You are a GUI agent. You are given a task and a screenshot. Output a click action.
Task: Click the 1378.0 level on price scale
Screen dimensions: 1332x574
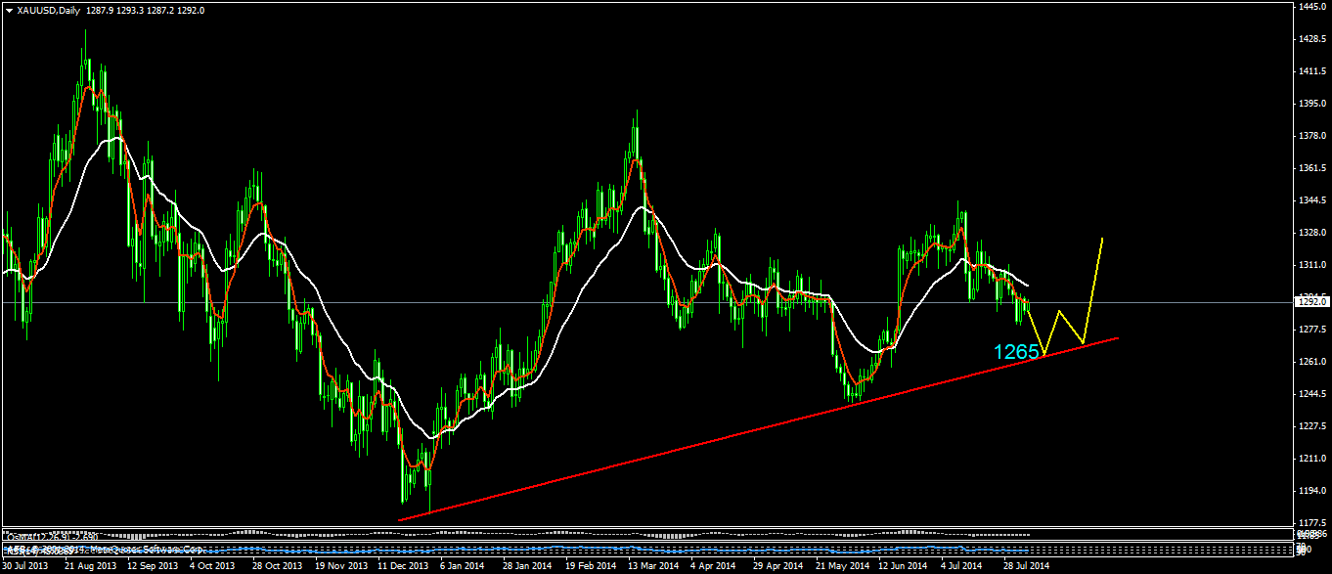[x=1311, y=136]
